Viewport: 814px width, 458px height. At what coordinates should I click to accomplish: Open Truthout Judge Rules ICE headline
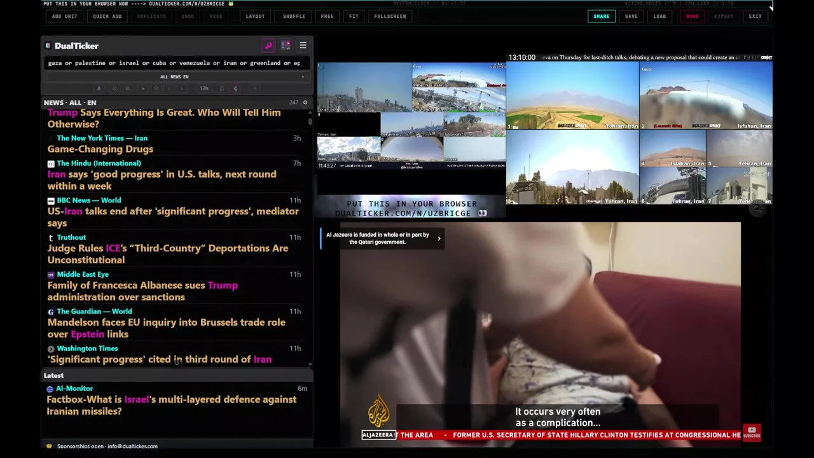pyautogui.click(x=168, y=254)
